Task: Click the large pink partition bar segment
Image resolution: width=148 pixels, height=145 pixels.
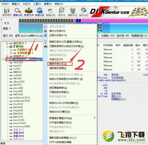Action: [x=125, y=21]
